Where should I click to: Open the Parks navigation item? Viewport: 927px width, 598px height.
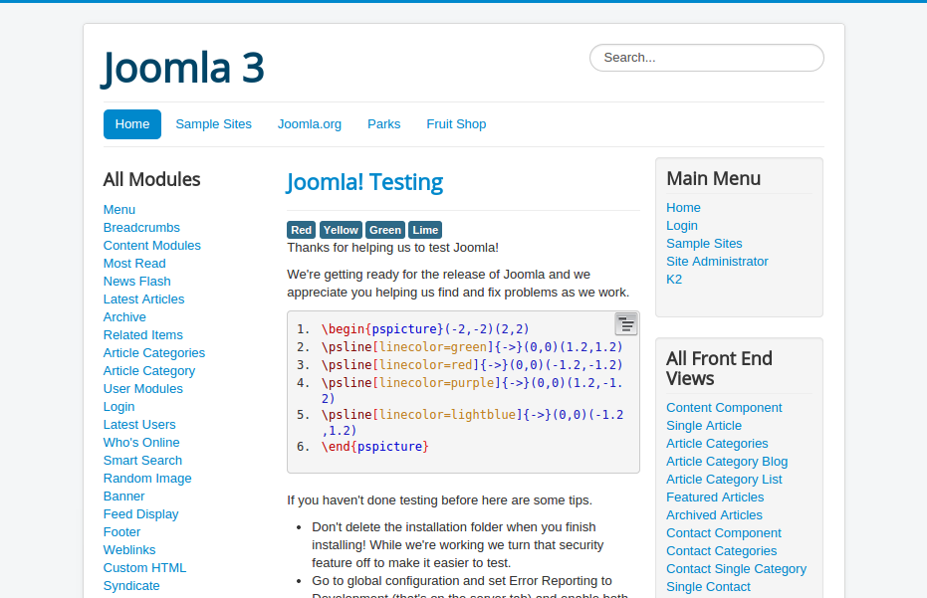tap(384, 124)
